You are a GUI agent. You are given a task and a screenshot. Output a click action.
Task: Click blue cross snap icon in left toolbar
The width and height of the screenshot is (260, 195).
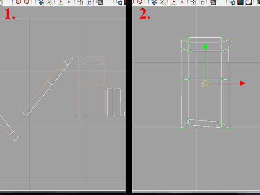coord(41,2)
